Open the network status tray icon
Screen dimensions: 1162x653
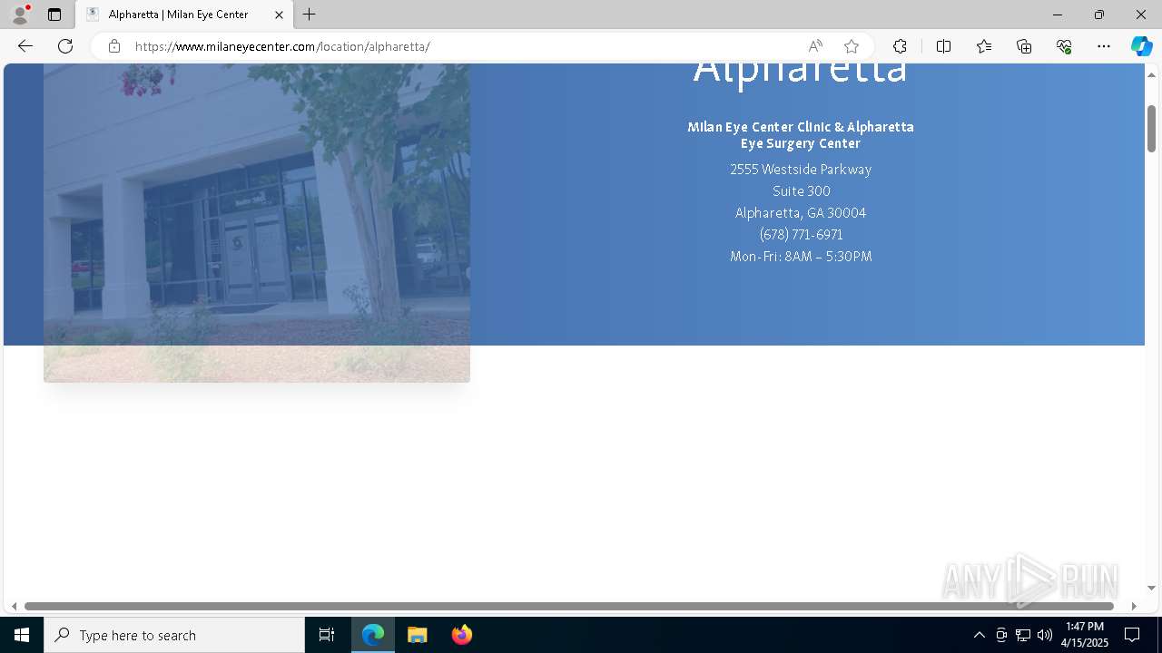click(1023, 635)
